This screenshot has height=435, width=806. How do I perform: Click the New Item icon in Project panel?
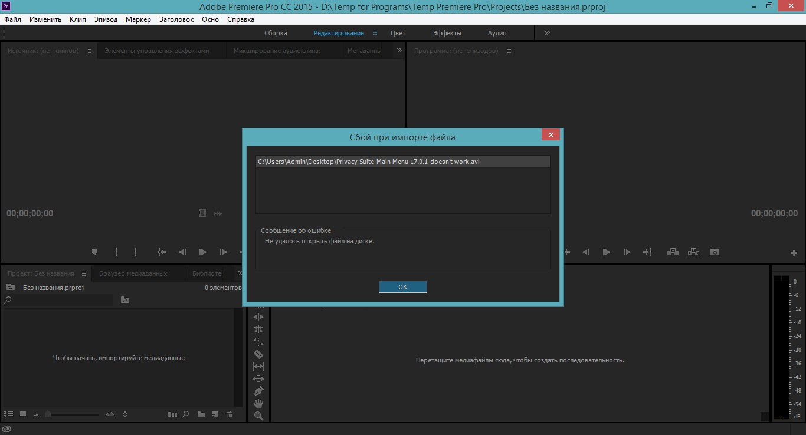(x=215, y=414)
